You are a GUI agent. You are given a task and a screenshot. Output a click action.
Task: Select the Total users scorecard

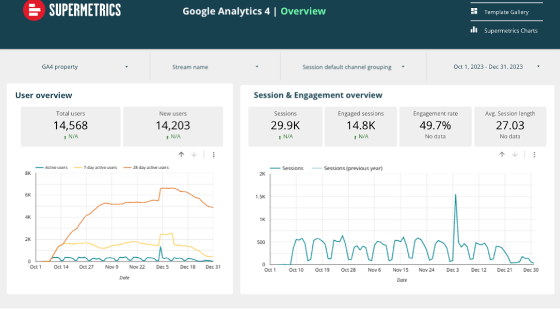71,126
